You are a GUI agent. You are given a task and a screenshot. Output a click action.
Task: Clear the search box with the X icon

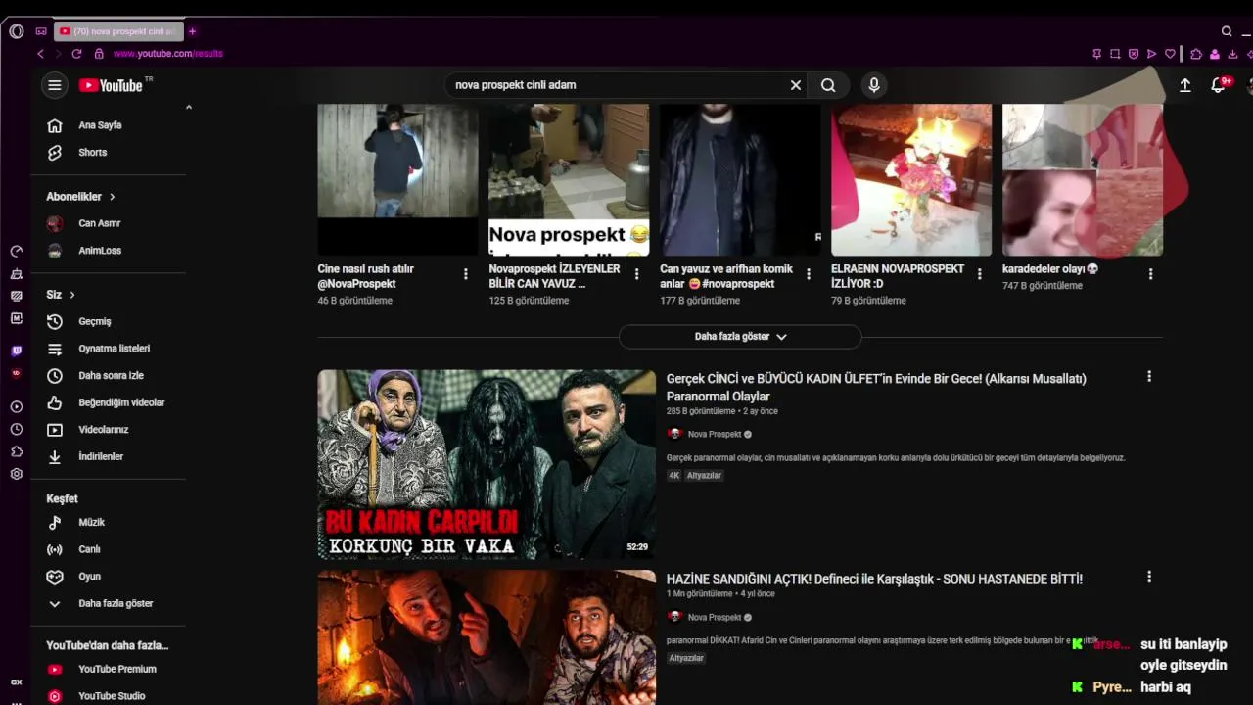coord(796,85)
